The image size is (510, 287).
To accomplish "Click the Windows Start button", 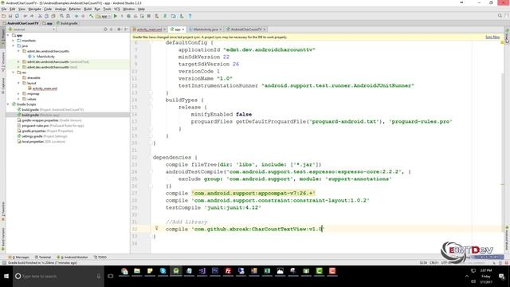I will (x=6, y=277).
